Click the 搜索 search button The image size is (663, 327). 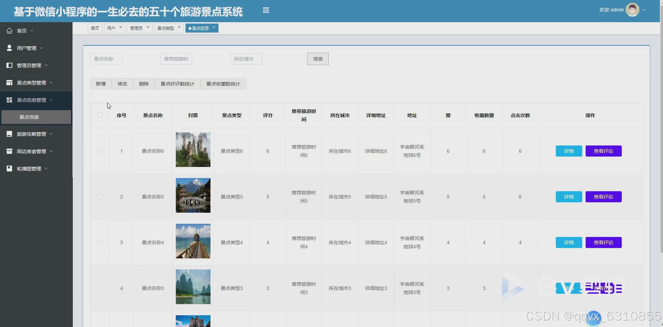(x=318, y=59)
